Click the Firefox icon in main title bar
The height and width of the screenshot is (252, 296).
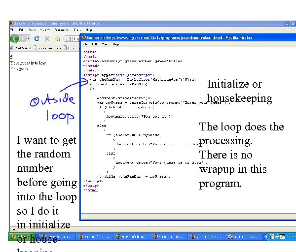pyautogui.click(x=11, y=23)
